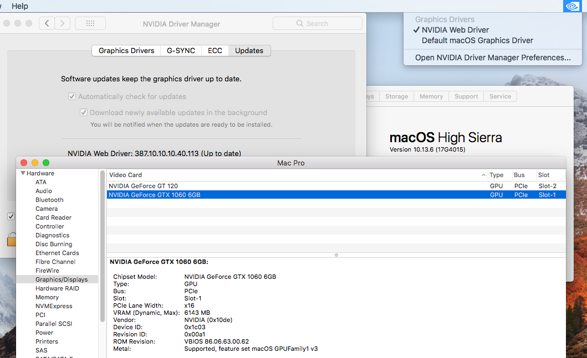Select Power in sidebar
The image size is (587, 358).
click(x=44, y=333)
